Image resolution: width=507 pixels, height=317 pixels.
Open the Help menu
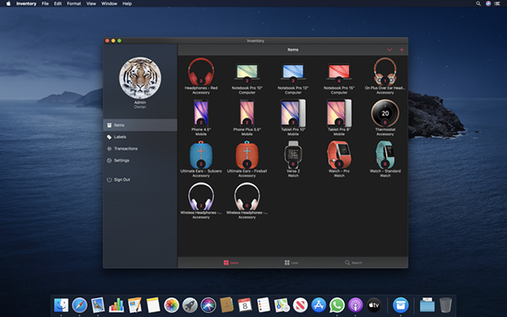(x=127, y=3)
